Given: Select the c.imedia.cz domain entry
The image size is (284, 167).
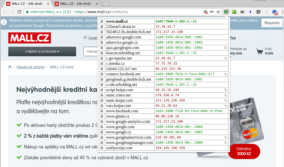Looking at the screenshot, I should pos(115,63).
